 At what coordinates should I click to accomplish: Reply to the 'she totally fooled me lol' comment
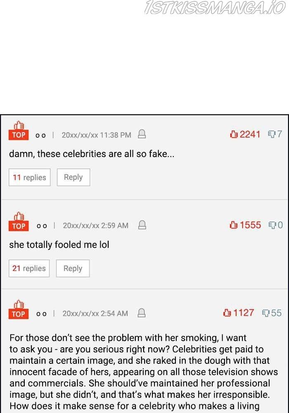tap(73, 268)
